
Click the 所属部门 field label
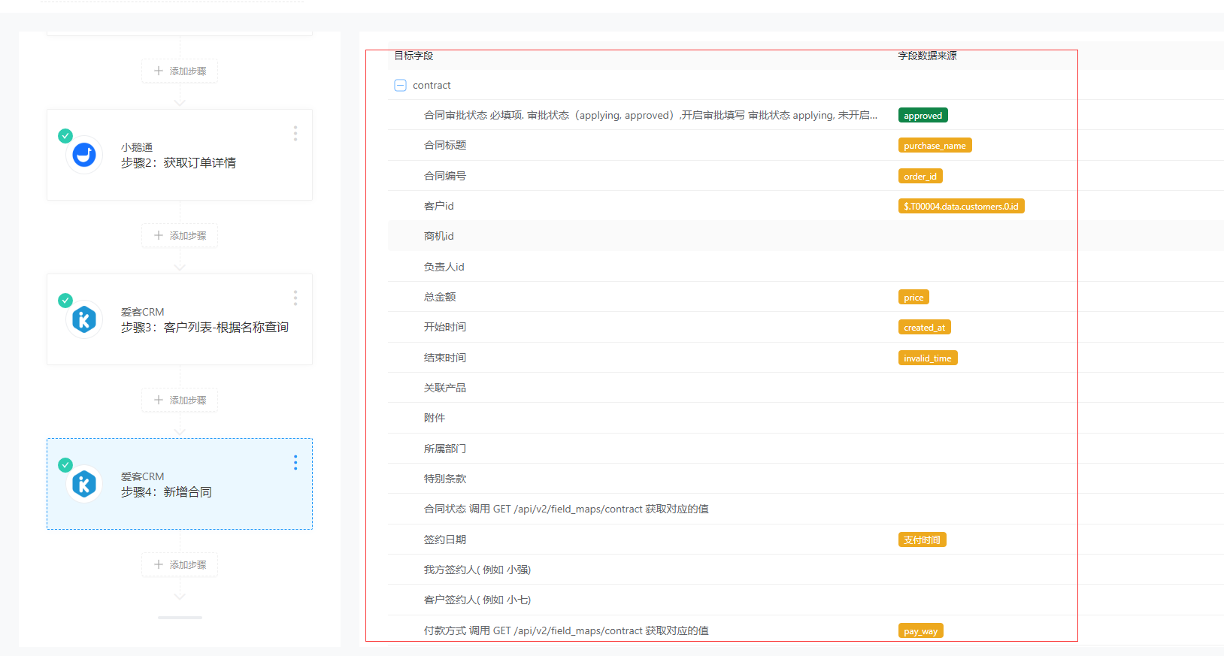445,449
